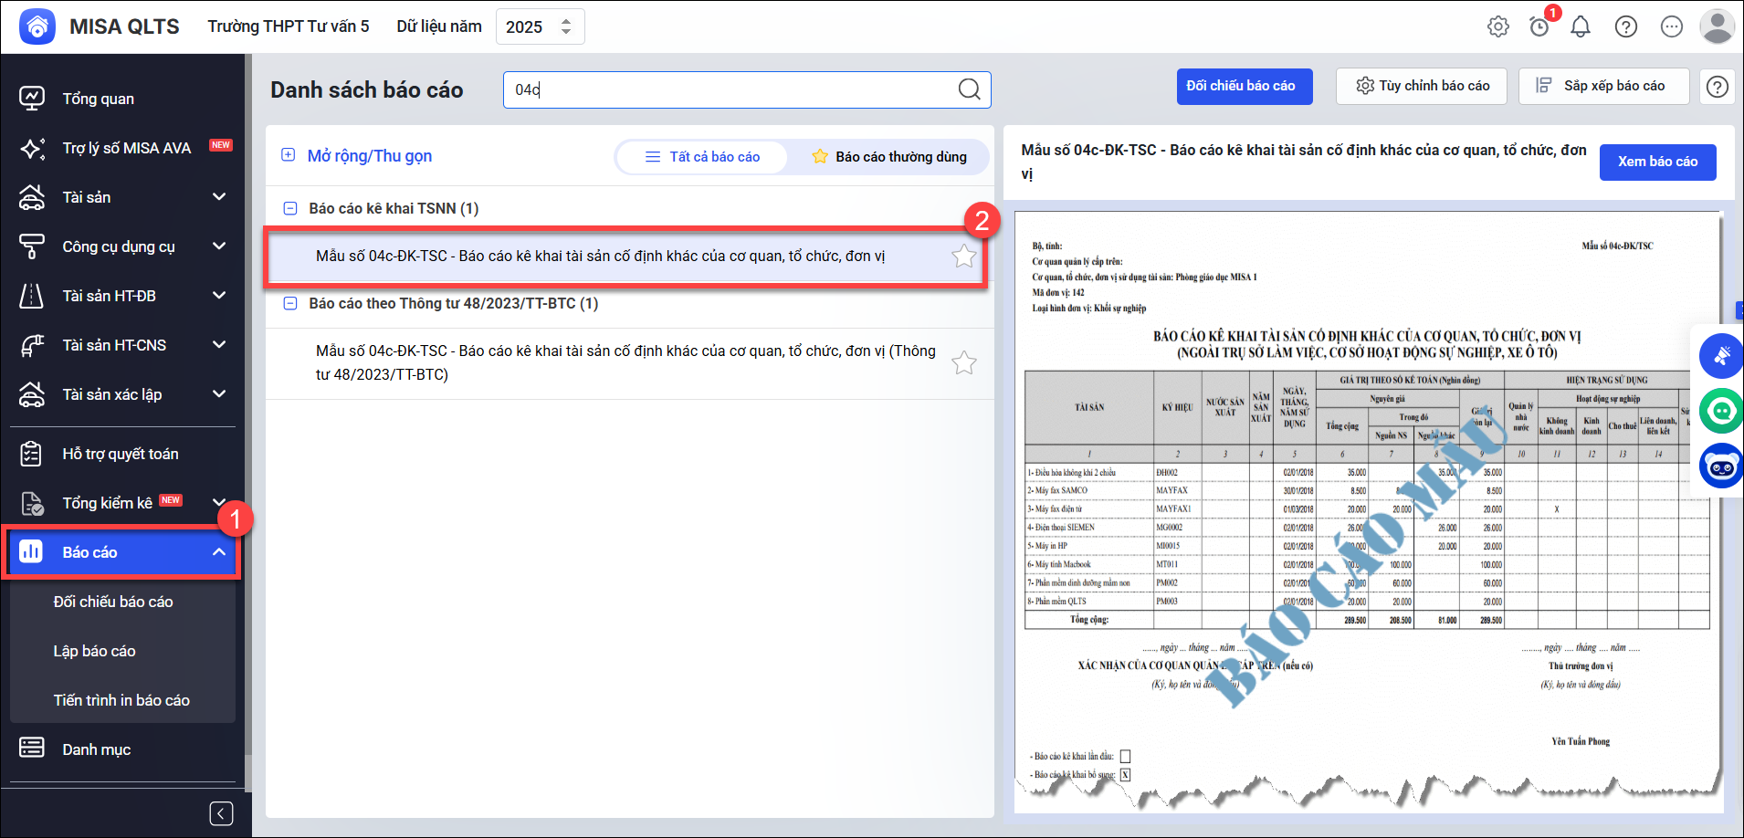Click the Xem báo cáo button
Screen dimensions: 1744x838
pyautogui.click(x=1657, y=162)
